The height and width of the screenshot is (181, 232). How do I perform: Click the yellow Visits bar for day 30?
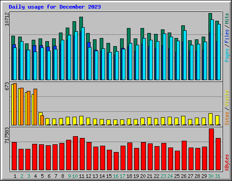[x=210, y=119]
